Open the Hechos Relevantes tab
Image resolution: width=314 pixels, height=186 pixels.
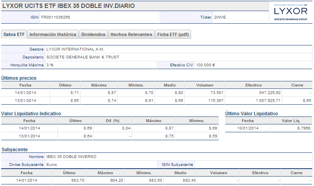pos(131,34)
